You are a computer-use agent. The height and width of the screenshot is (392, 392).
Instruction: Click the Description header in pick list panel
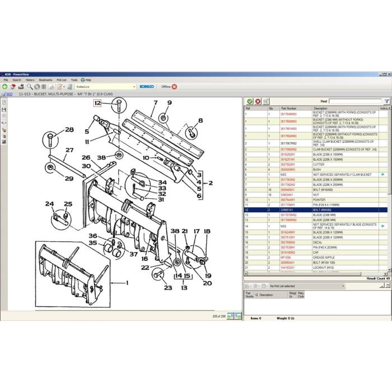[273, 295]
